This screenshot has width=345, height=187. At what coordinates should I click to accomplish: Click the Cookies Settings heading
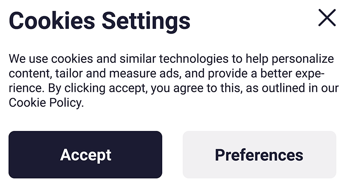click(99, 20)
